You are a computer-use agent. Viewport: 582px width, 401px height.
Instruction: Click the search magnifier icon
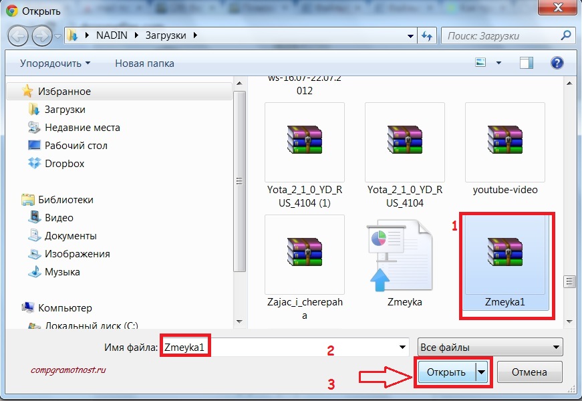click(566, 35)
